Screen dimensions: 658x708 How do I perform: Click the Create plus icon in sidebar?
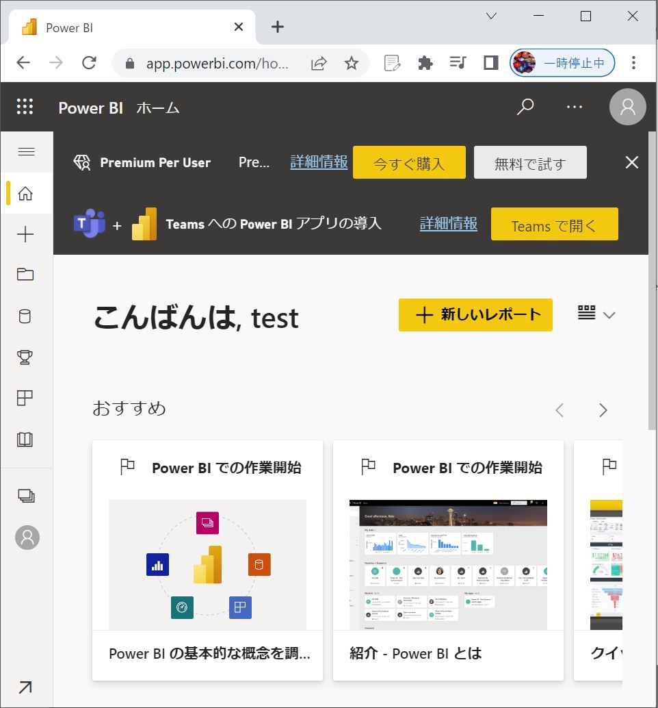25,234
